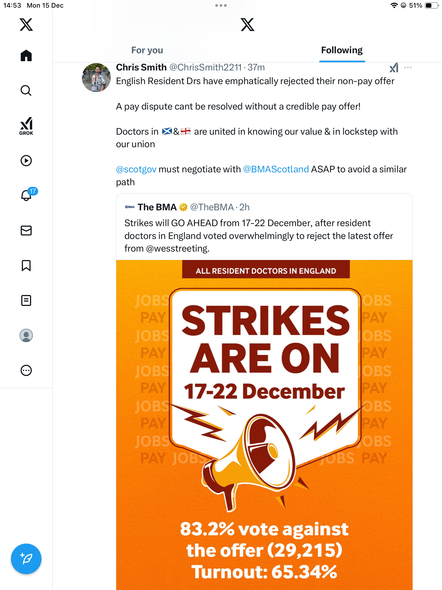
Task: Switch to the Following tab
Action: (x=342, y=50)
